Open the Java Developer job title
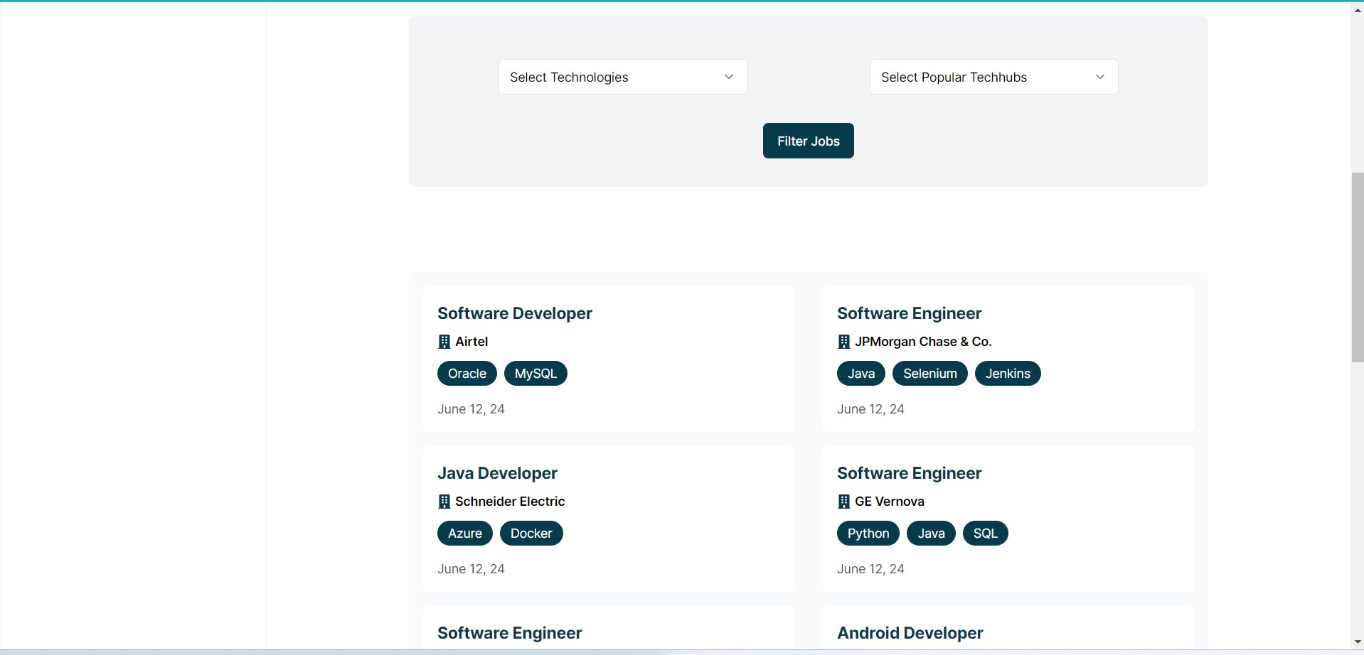This screenshot has width=1364, height=655. coord(497,473)
